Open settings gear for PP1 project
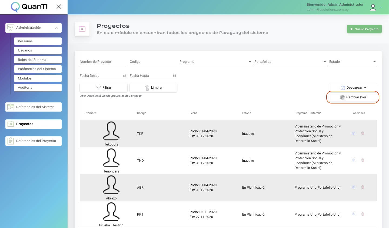This screenshot has width=389, height=228. (x=353, y=214)
